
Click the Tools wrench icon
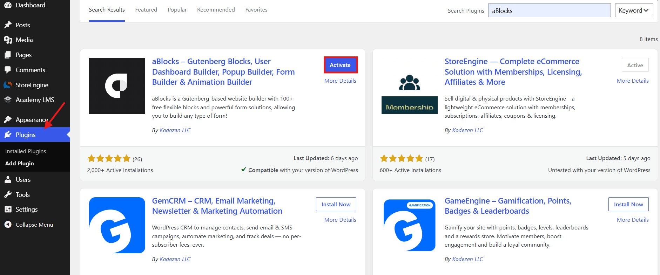pyautogui.click(x=8, y=194)
